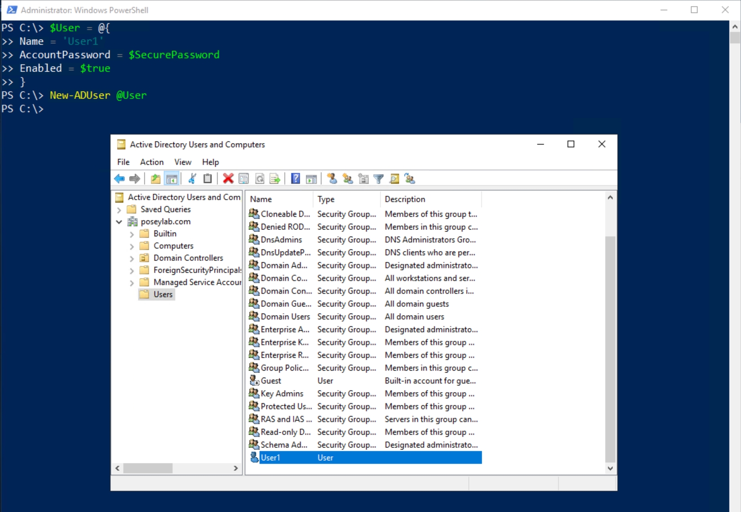The image size is (741, 512).
Task: Expand the Domain Controllers tree node
Action: (131, 258)
